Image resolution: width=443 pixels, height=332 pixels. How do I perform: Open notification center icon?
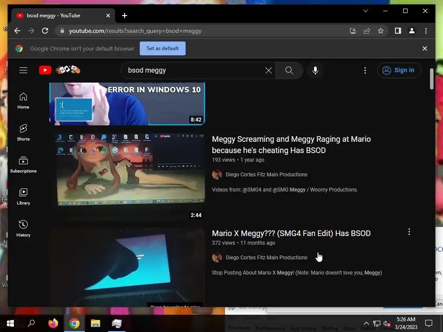click(x=429, y=323)
